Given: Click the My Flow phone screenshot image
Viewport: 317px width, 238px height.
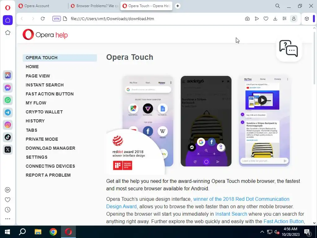Looking at the screenshot, I should point(264,121).
